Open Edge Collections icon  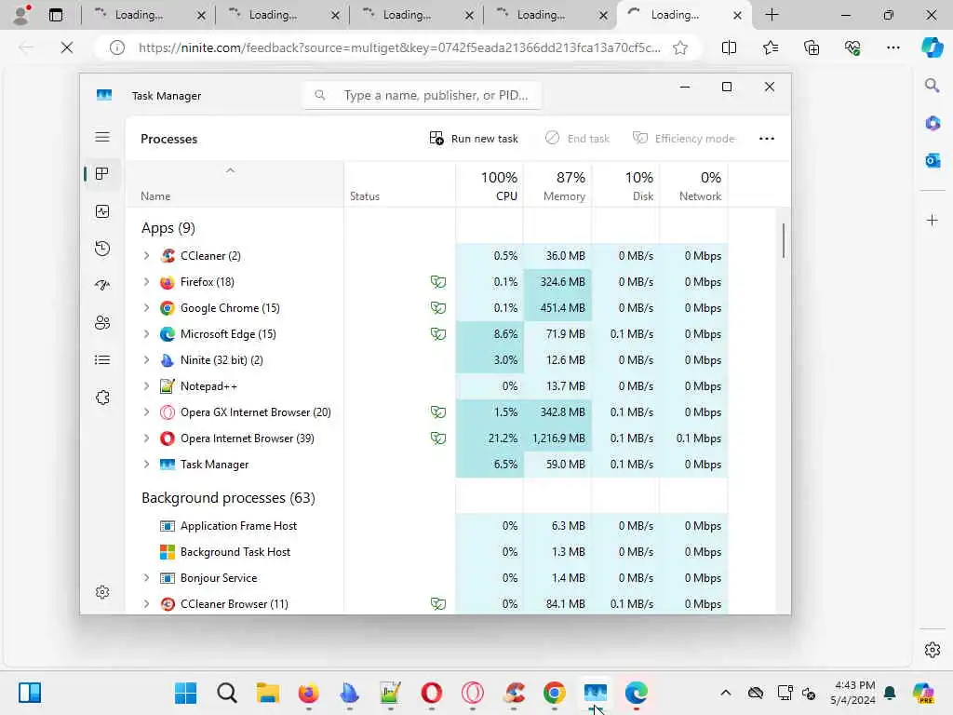[x=812, y=47]
